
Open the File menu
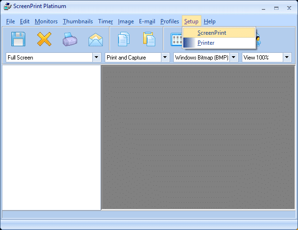tap(10, 21)
